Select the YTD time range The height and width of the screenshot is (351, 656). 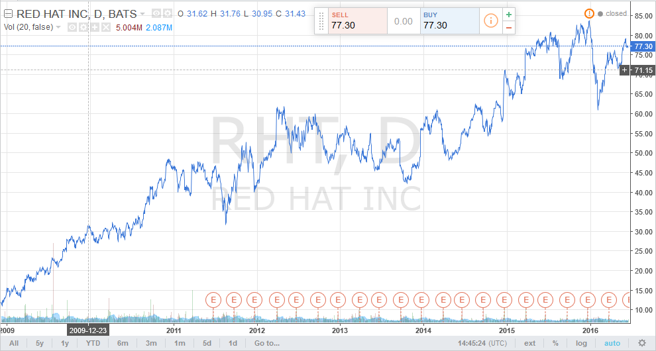[93, 343]
